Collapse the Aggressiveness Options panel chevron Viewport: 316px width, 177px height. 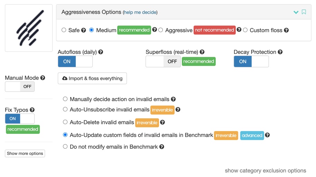[296, 12]
